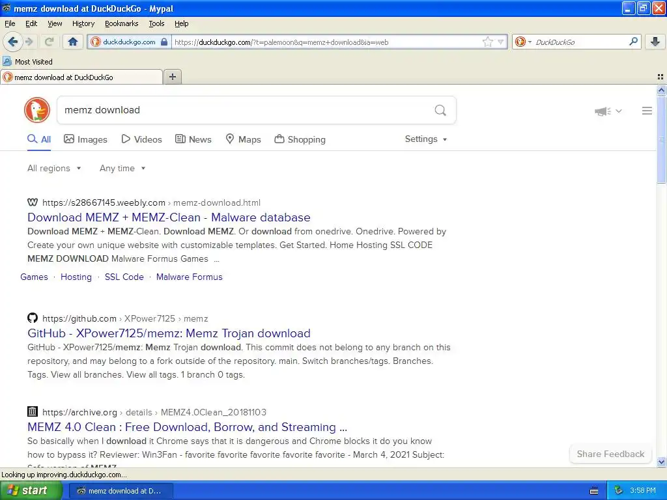The image size is (667, 500).
Task: Click the Weebly favicon on first result
Action: point(33,202)
